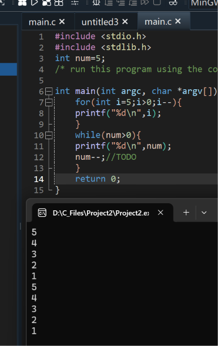Viewport: 218px width, 346px height.
Task: Click line number 14 in the gutter
Action: 39,179
